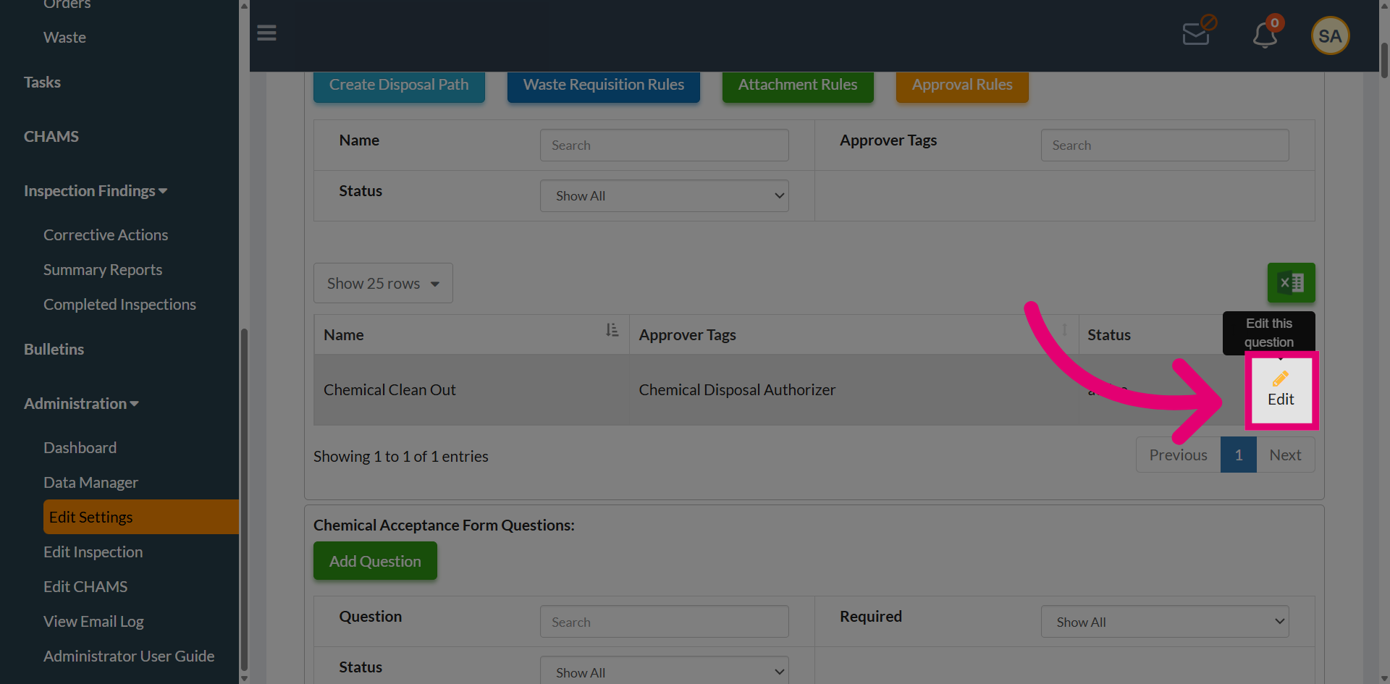Click the page vertical scrollbar
1390x684 pixels.
click(1384, 62)
